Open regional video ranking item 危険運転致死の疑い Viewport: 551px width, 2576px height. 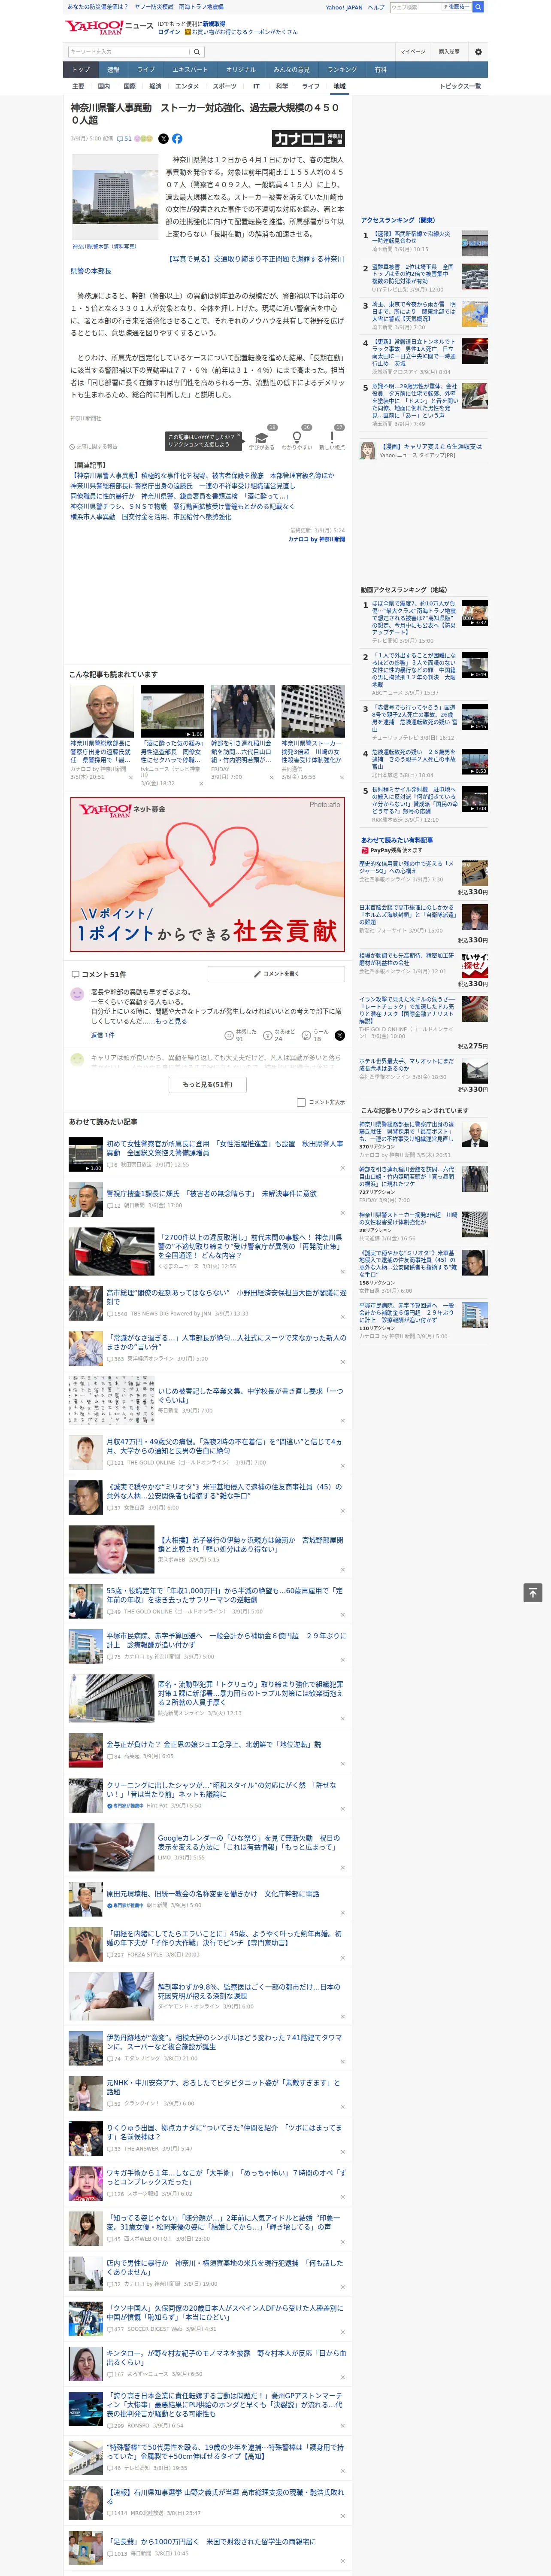tap(414, 758)
